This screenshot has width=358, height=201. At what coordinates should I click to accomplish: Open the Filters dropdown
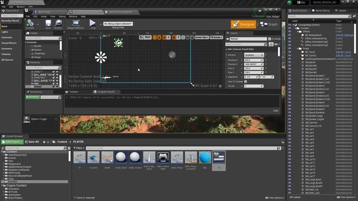(79, 148)
